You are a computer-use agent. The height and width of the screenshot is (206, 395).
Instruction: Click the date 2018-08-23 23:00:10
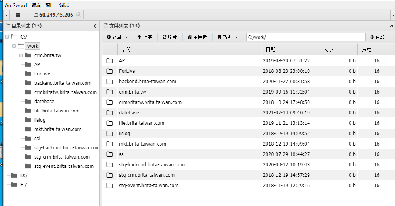pyautogui.click(x=286, y=71)
